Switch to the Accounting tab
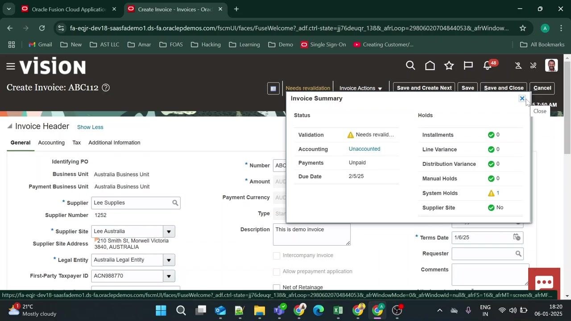Viewport: 571px width, 321px height. point(51,143)
